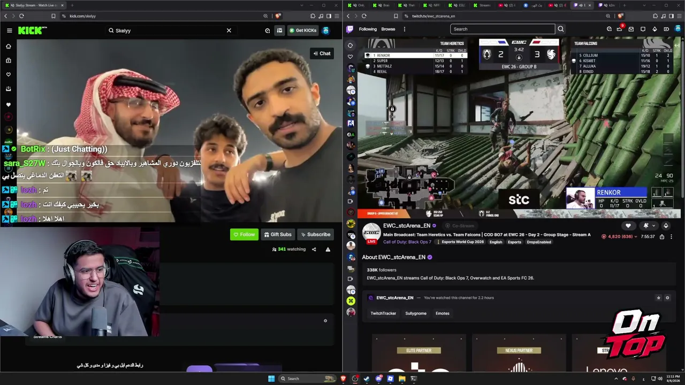
Task: Show hidden system tray icons
Action: click(x=616, y=379)
